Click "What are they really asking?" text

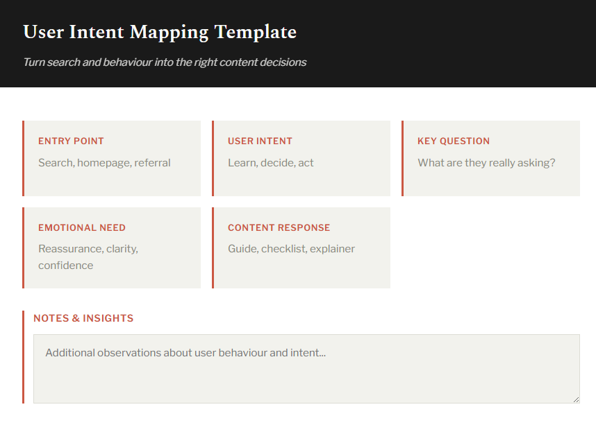tap(486, 163)
